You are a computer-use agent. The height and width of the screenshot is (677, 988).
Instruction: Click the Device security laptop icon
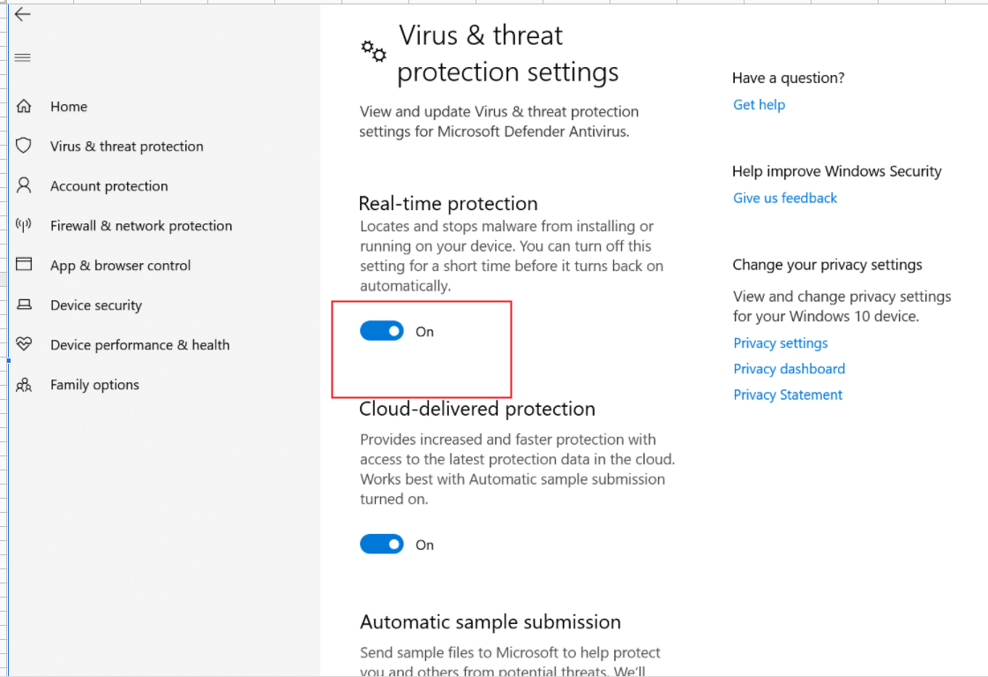pyautogui.click(x=24, y=305)
